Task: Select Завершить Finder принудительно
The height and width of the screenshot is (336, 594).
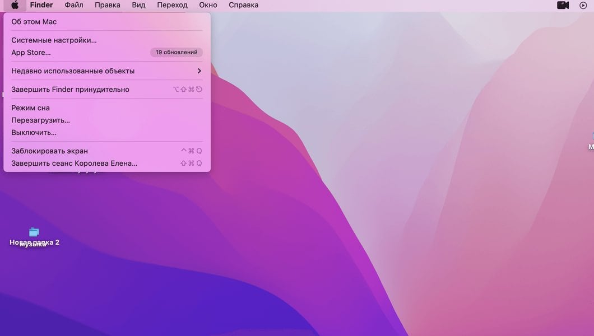Action: [x=71, y=90]
